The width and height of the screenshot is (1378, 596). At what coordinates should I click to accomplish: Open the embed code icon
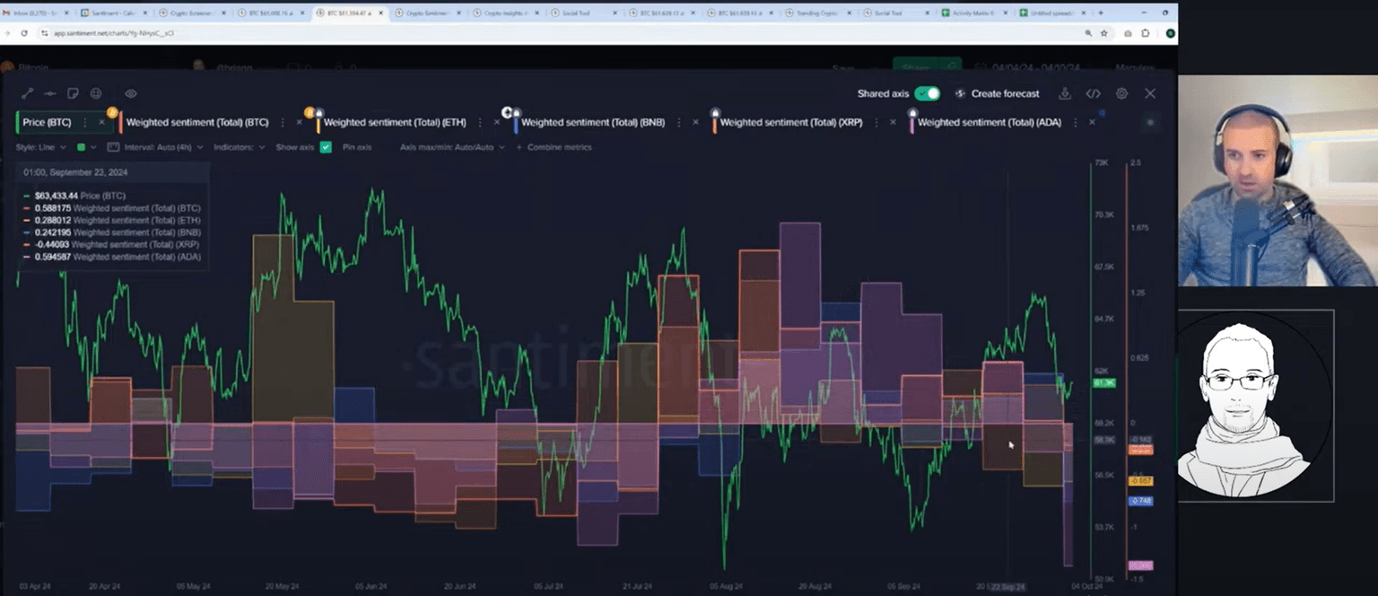[1093, 93]
